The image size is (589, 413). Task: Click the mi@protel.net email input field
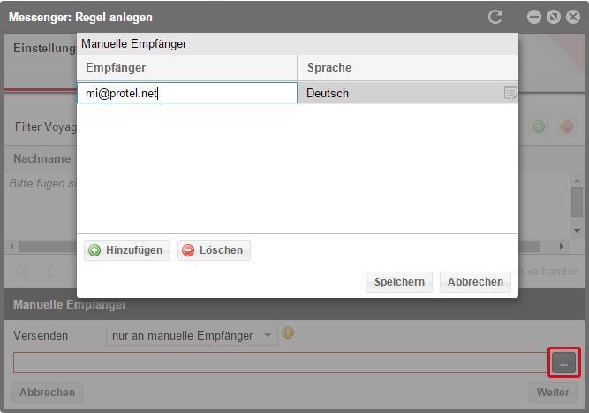(186, 93)
